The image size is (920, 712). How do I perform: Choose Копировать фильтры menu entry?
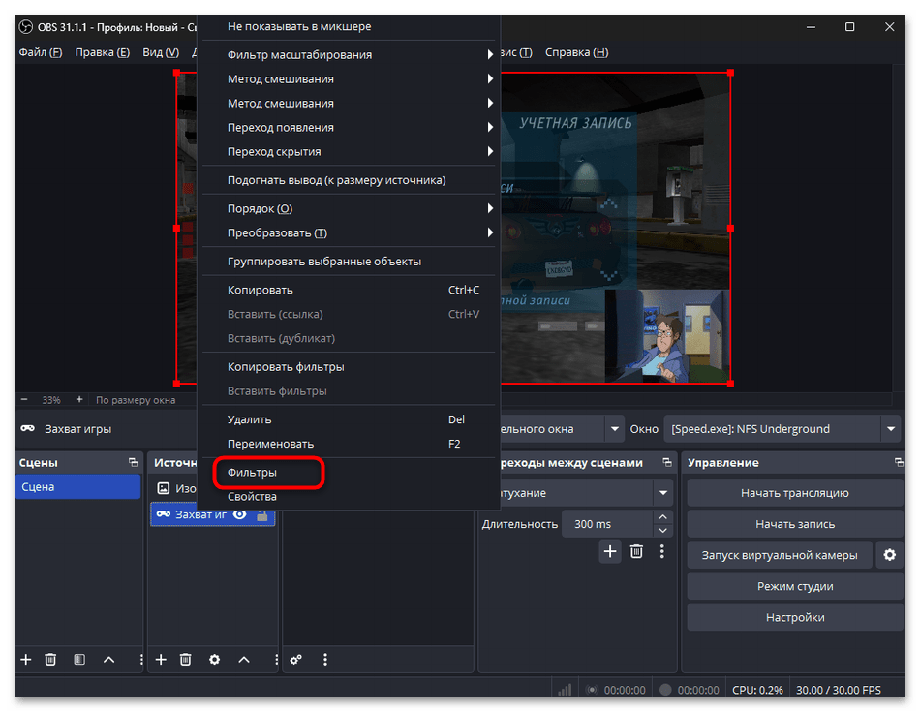349,367
